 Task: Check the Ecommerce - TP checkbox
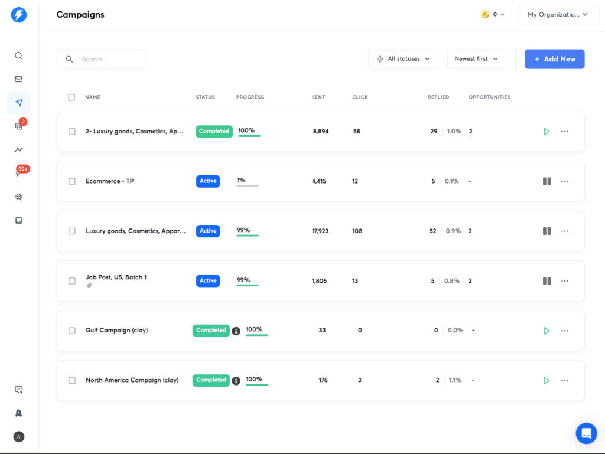click(x=72, y=181)
